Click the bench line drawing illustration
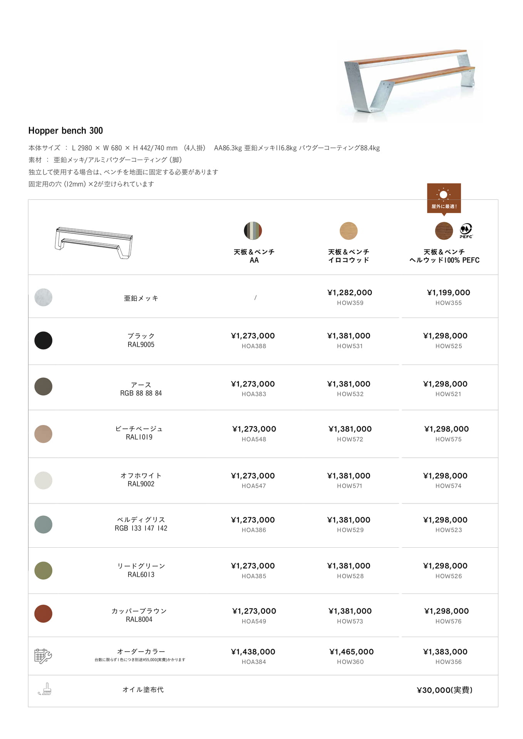Image resolution: width=523 pixels, height=739 pixels. (94, 243)
